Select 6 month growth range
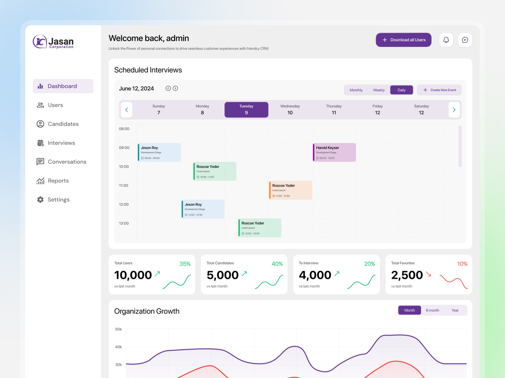505x378 pixels. [432, 310]
